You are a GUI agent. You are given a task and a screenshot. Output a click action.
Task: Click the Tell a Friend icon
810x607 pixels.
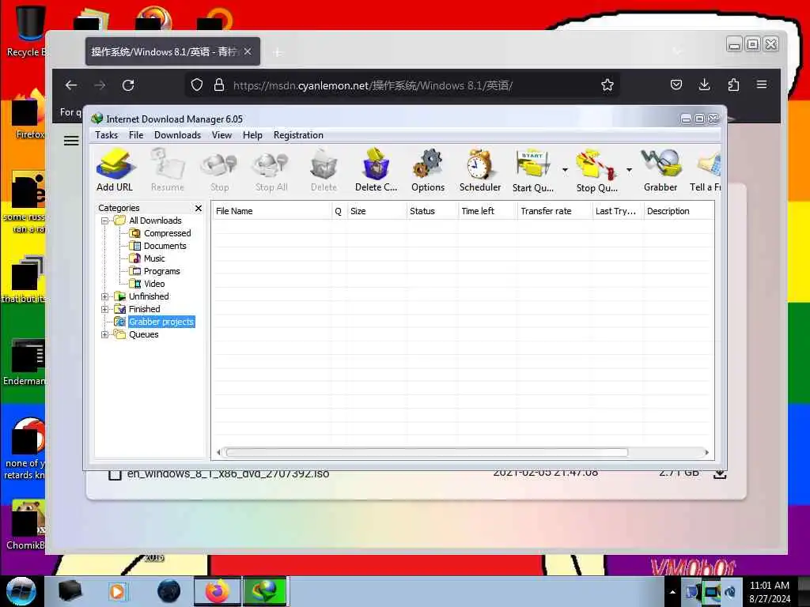click(x=706, y=171)
